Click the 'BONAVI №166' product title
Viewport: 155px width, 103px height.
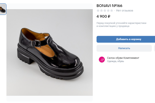(109, 6)
